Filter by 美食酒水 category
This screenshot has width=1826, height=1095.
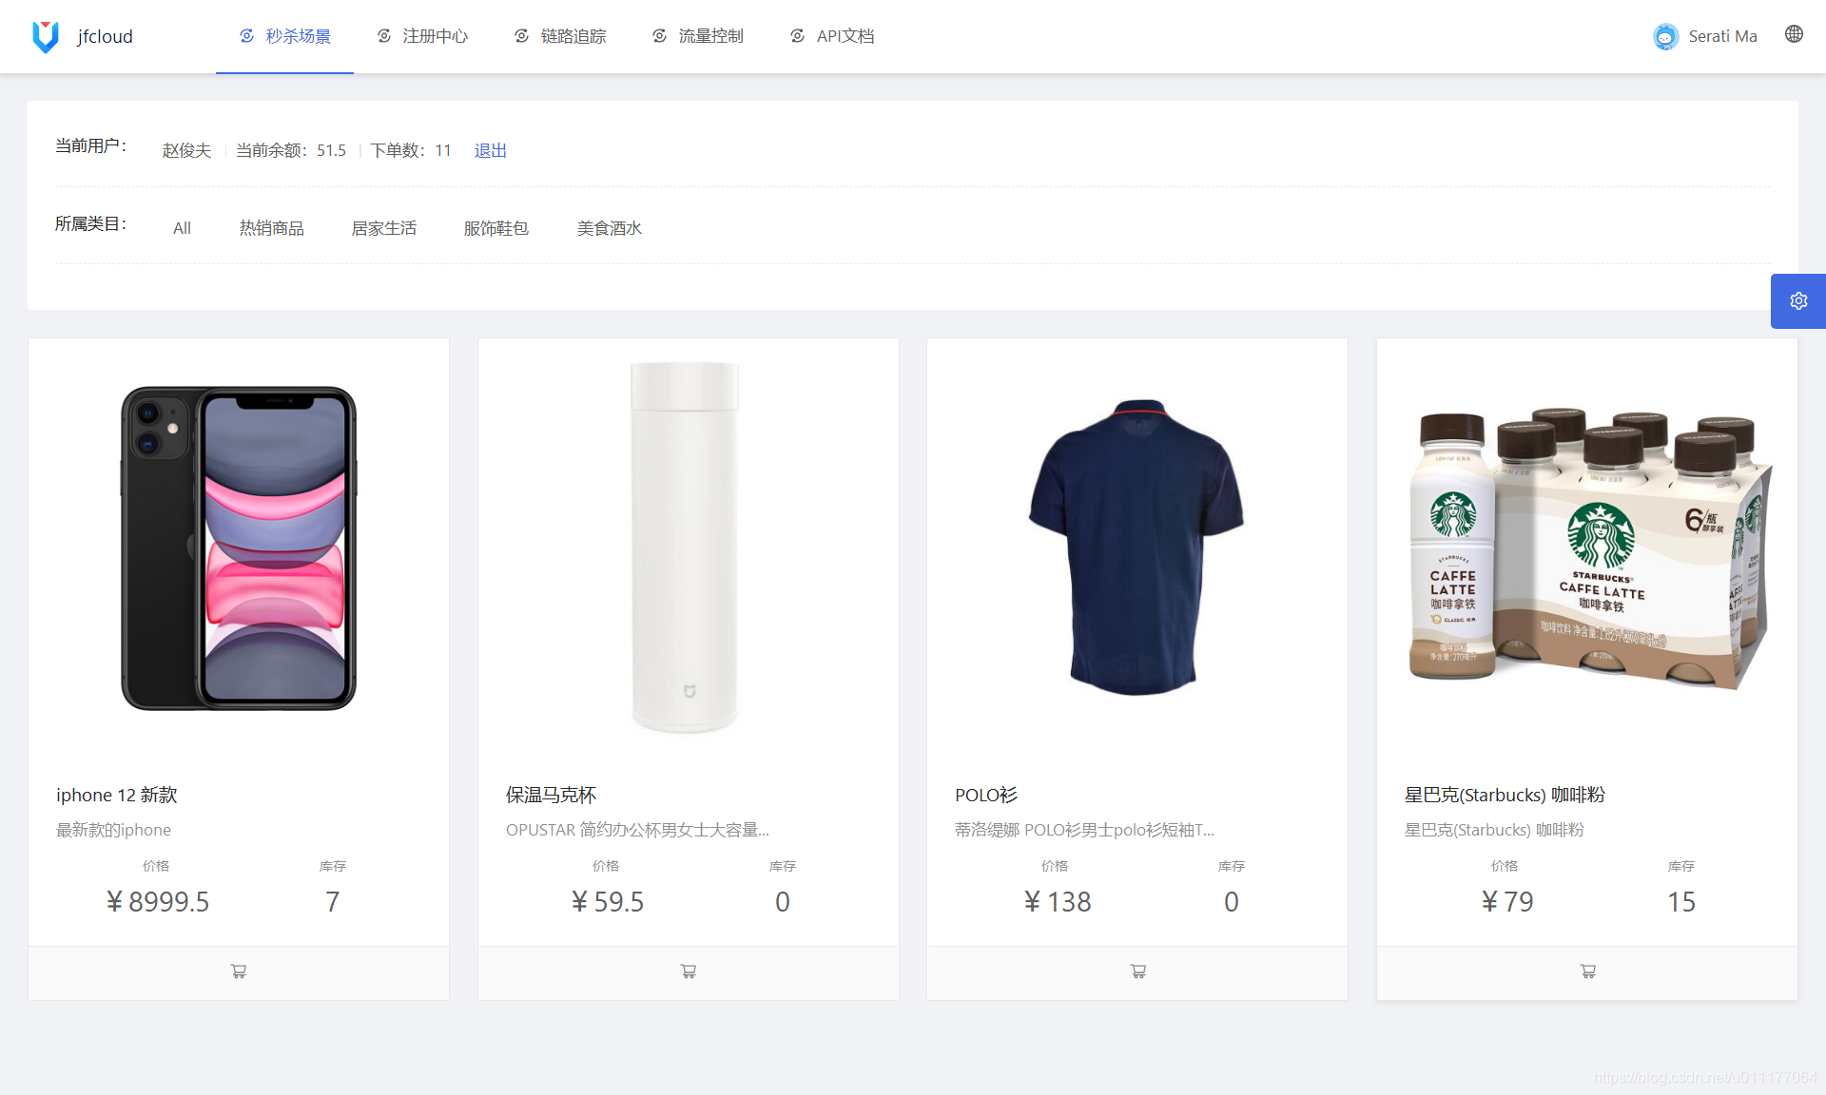609,228
